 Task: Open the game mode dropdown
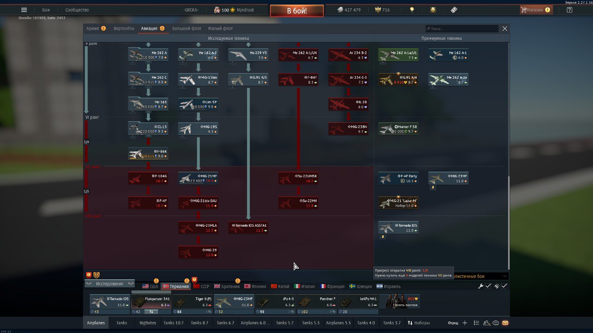(x=480, y=276)
